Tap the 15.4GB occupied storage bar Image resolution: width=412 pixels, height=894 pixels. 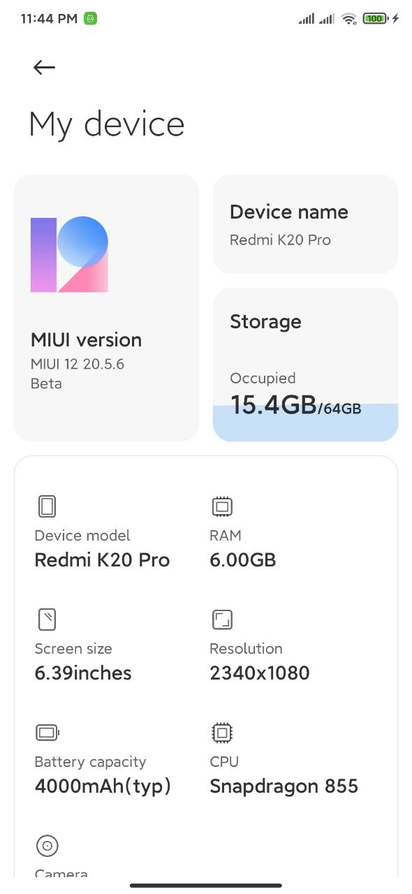[x=305, y=422]
